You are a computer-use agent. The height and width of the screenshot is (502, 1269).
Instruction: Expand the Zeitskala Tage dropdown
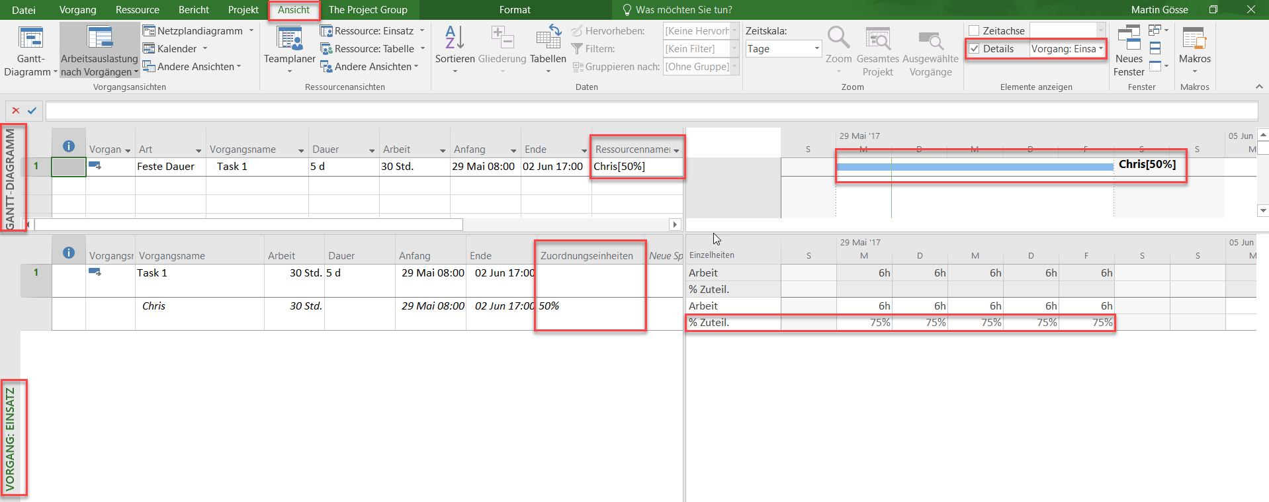pyautogui.click(x=816, y=49)
